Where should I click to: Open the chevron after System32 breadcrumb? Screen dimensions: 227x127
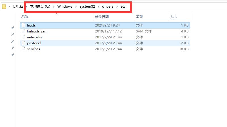click(x=99, y=6)
